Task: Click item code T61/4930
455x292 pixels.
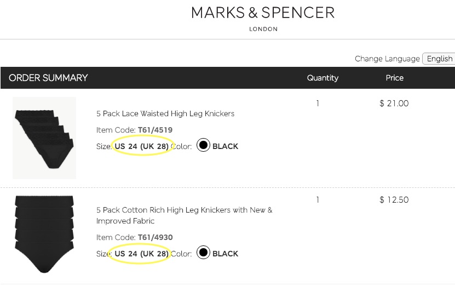Action: point(155,237)
